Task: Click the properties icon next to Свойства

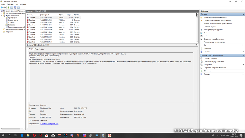Action: [x=202, y=33]
